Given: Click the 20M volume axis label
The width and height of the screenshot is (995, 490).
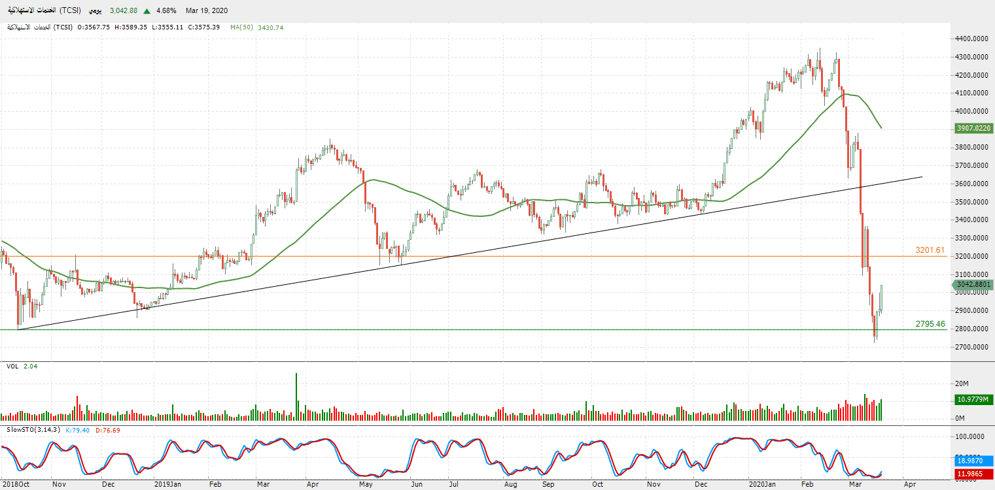Looking at the screenshot, I should pos(962,384).
